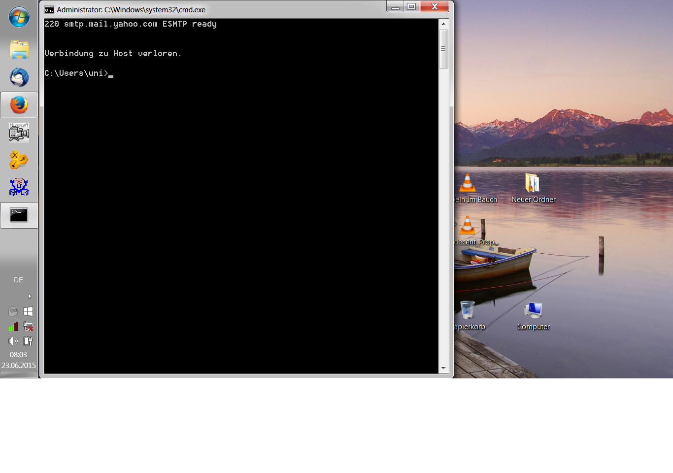673x473 pixels.
Task: Click the C:\Users\uni> command prompt
Action: pos(76,73)
